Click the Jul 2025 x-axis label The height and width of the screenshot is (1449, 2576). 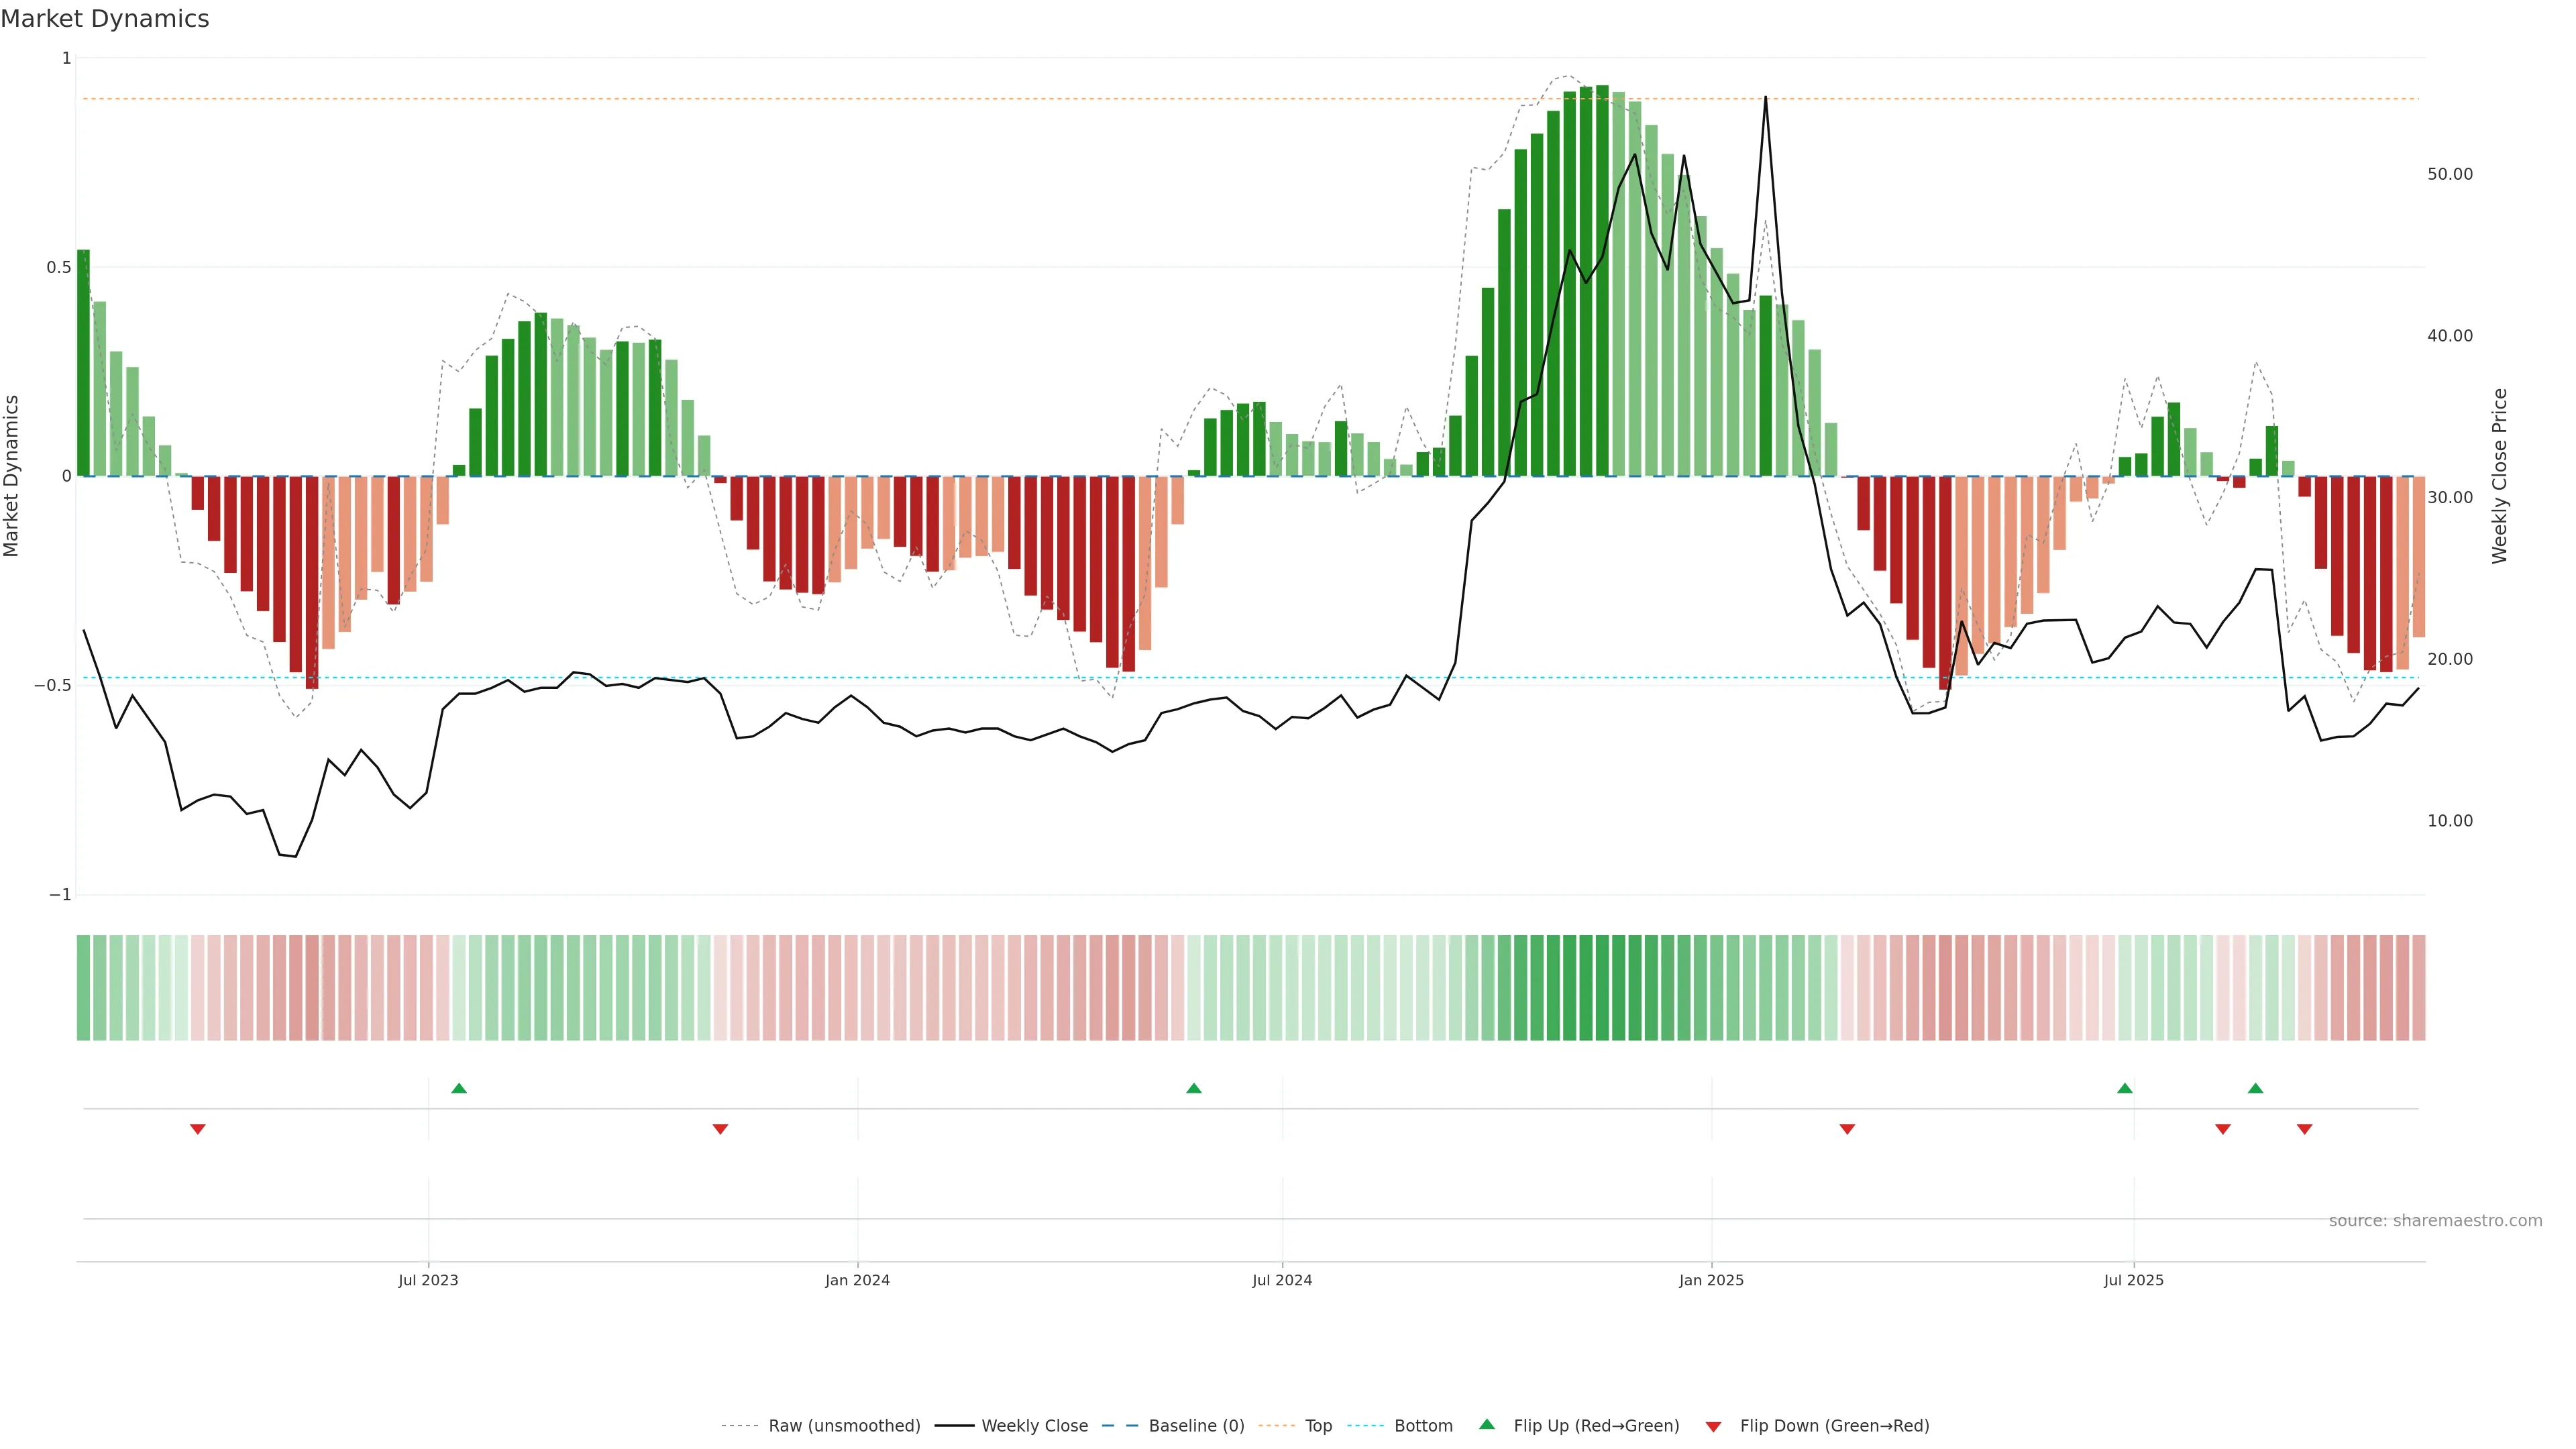click(2133, 1280)
